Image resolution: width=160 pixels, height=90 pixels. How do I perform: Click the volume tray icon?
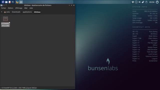139,2
